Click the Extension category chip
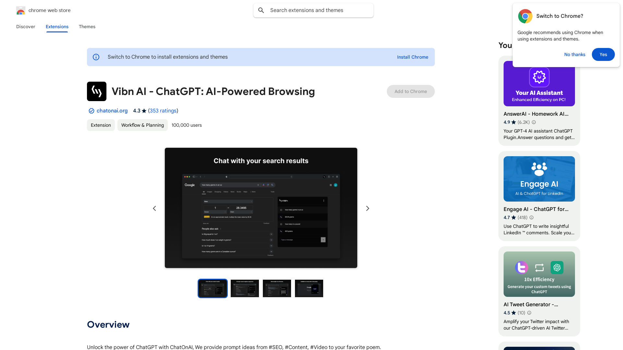This screenshot has height=350, width=623. point(101,125)
